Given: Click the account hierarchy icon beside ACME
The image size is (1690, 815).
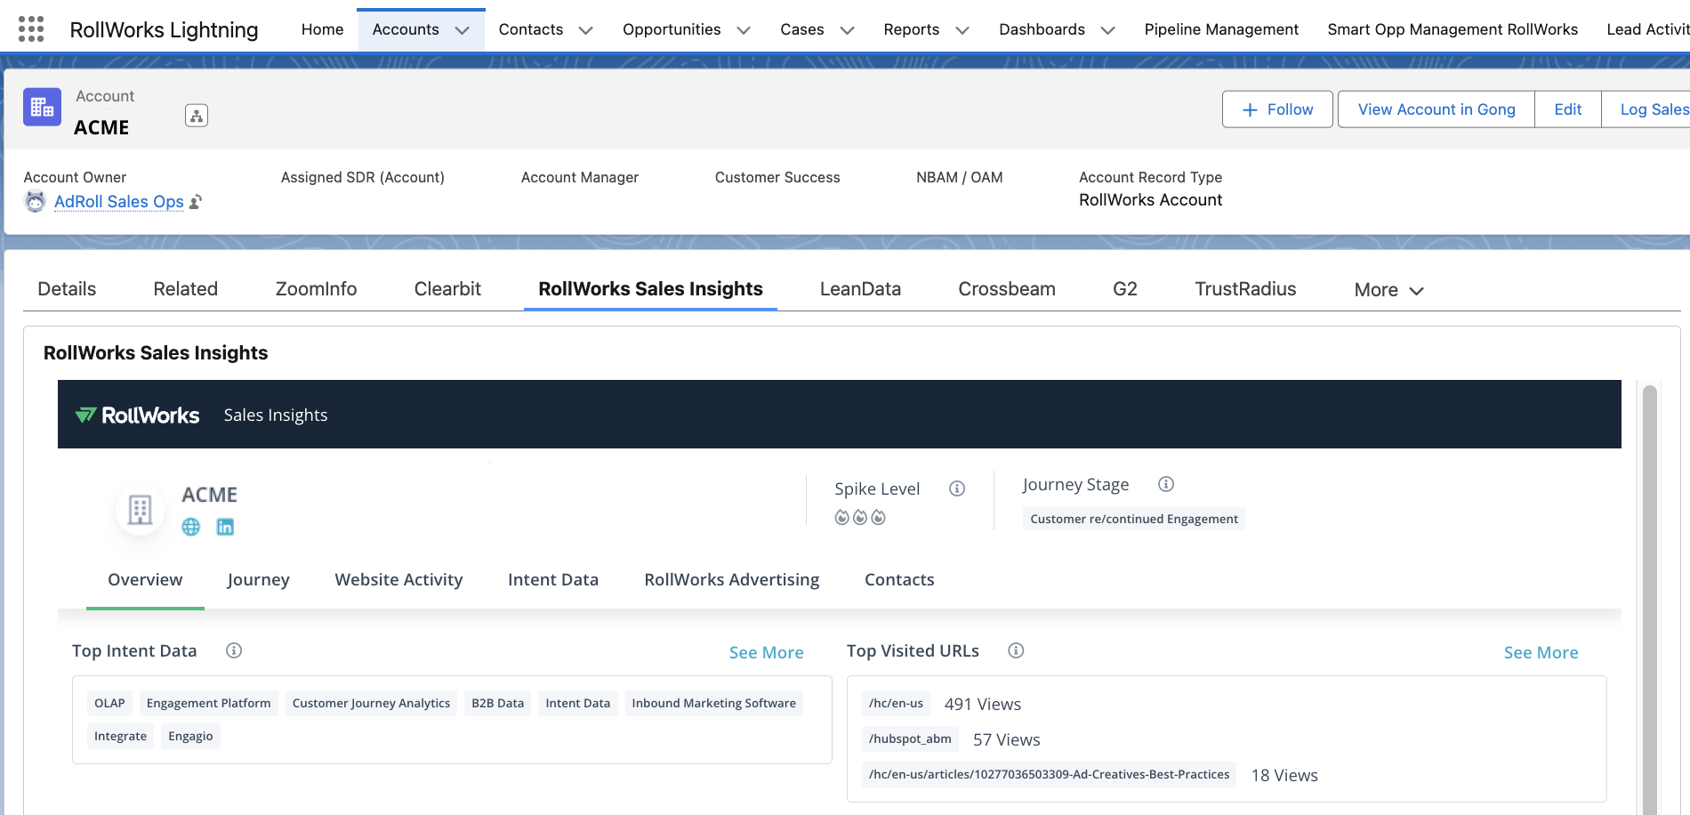Looking at the screenshot, I should [197, 116].
